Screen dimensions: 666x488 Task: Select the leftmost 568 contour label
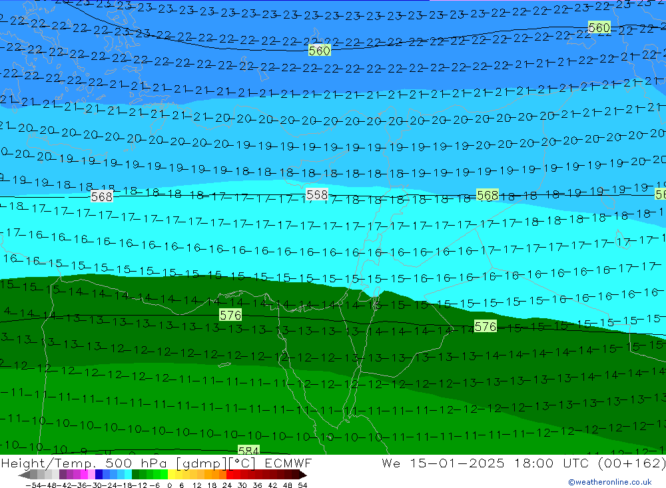tap(102, 196)
